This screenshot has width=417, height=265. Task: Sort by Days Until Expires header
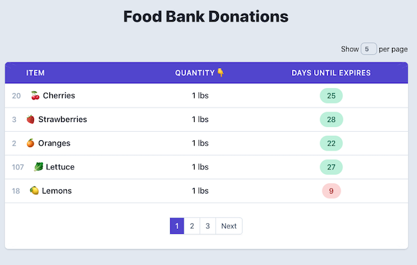click(x=331, y=73)
